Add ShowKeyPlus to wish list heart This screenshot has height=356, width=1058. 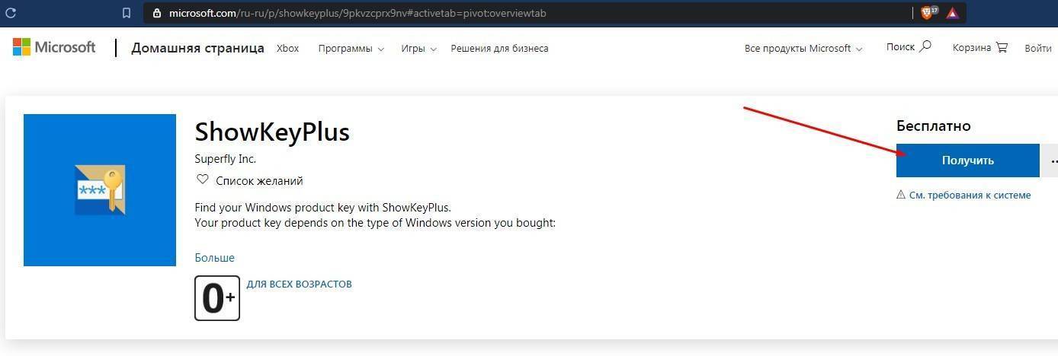click(203, 180)
